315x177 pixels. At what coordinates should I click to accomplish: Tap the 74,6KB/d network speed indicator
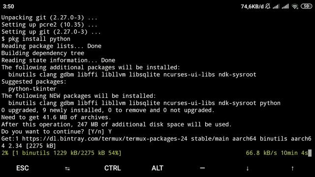point(252,6)
